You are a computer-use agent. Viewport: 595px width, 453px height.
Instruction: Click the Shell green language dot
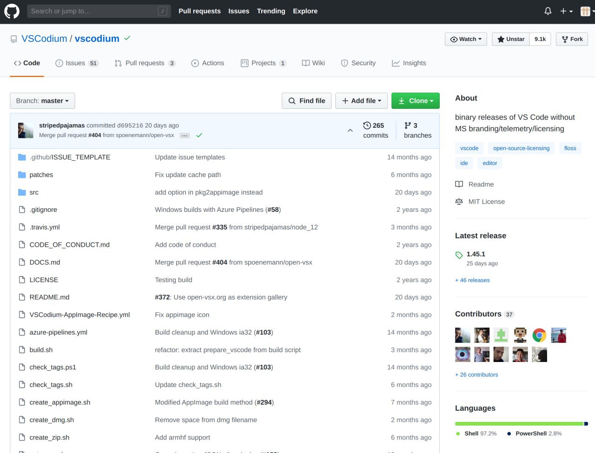pyautogui.click(x=458, y=433)
